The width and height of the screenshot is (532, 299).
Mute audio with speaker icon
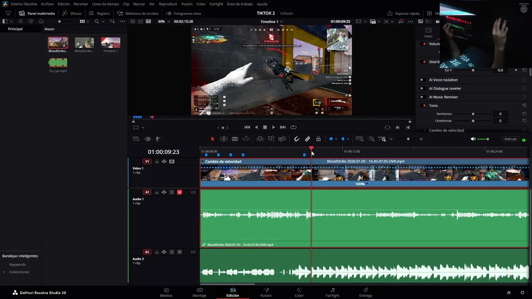(473, 139)
